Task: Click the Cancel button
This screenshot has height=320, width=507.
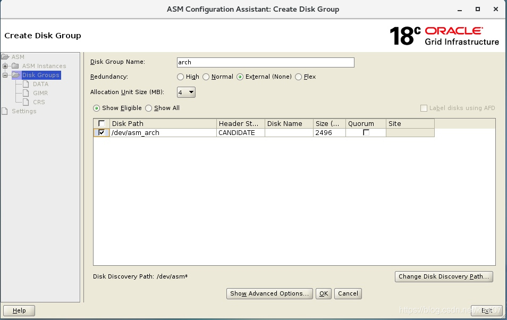Action: (x=348, y=294)
